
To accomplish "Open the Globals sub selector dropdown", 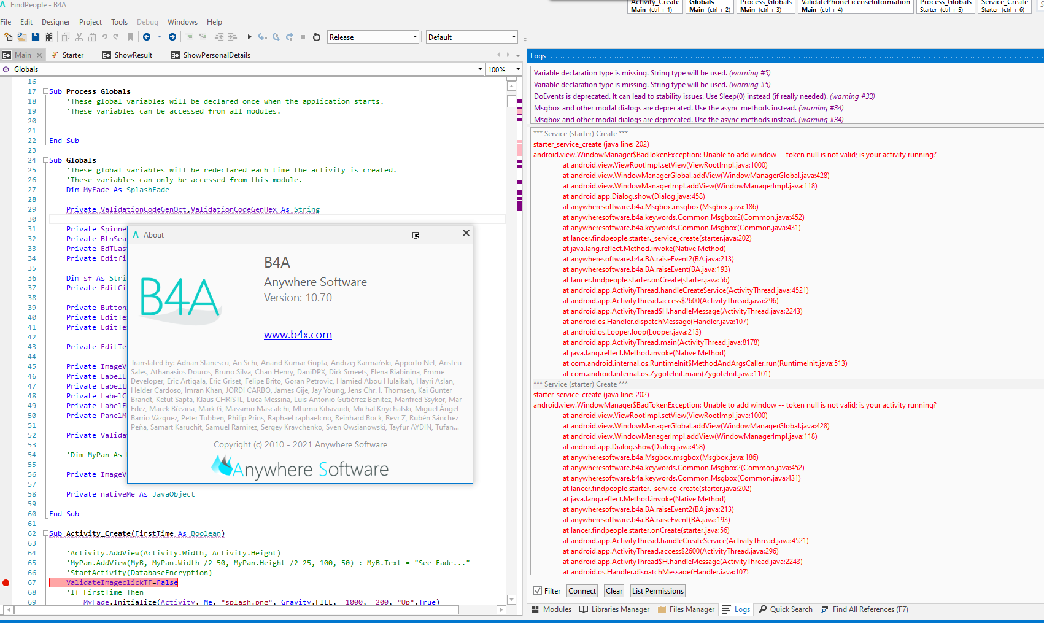I will click(x=243, y=69).
